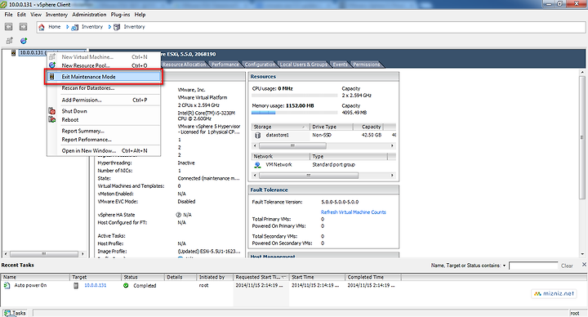
Task: Choose Open in New Window from context menu
Action: point(104,151)
